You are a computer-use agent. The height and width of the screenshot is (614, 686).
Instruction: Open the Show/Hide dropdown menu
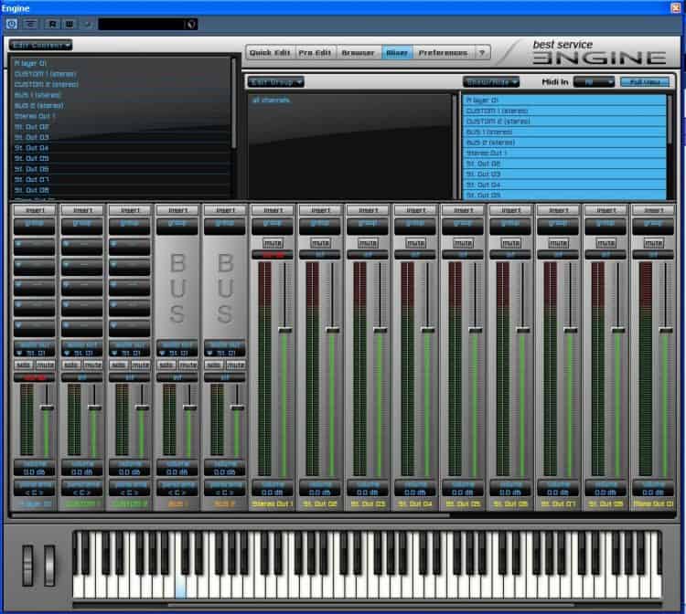(491, 81)
